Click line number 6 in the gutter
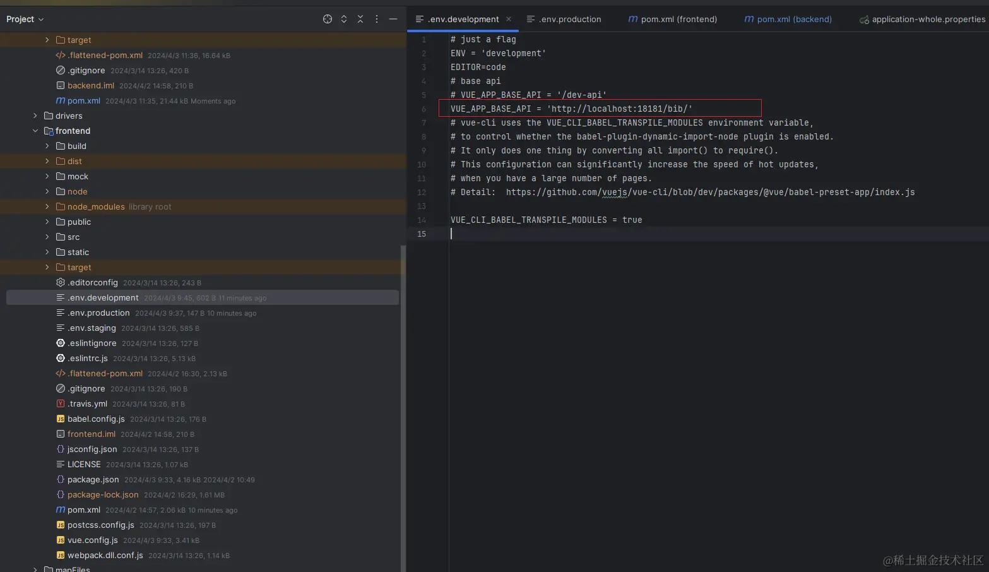The width and height of the screenshot is (989, 572). (x=423, y=109)
